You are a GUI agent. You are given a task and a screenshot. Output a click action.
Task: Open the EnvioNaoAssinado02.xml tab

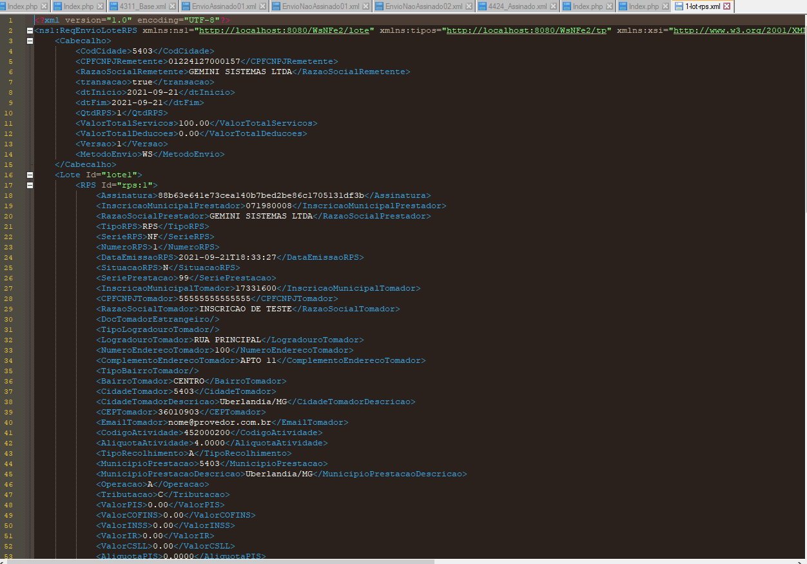(x=424, y=6)
